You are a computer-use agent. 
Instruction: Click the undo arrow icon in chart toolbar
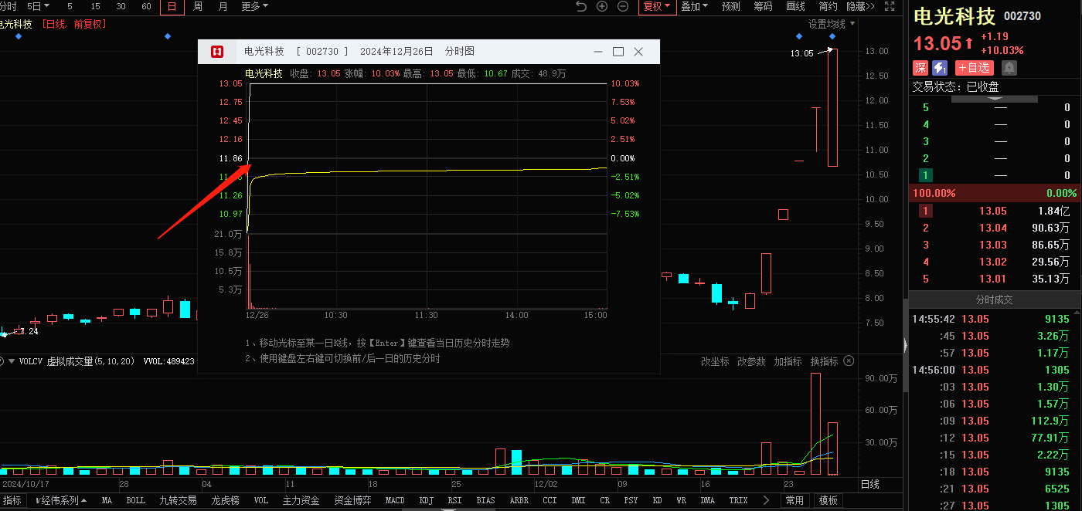(581, 7)
